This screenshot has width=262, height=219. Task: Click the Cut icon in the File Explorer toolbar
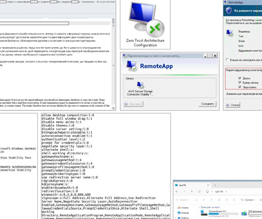[196, 200]
